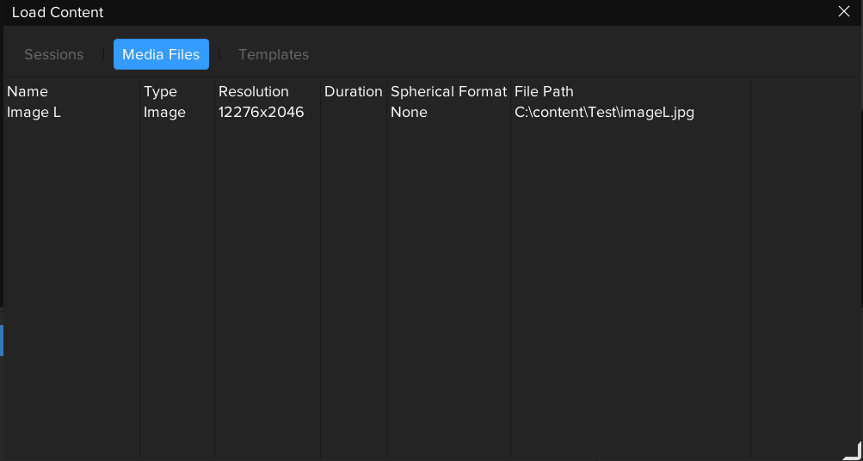Click the Resolution column header
This screenshot has height=461, width=863.
pyautogui.click(x=254, y=91)
